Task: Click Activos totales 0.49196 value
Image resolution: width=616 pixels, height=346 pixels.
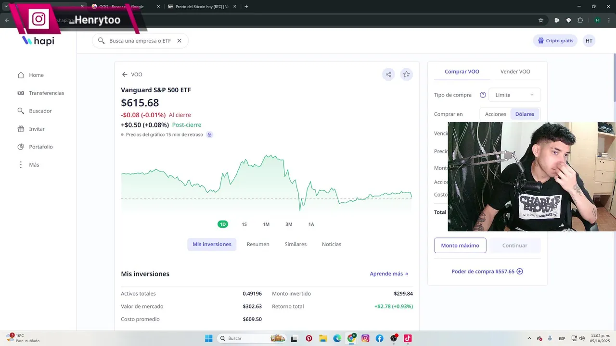Action: [252, 294]
